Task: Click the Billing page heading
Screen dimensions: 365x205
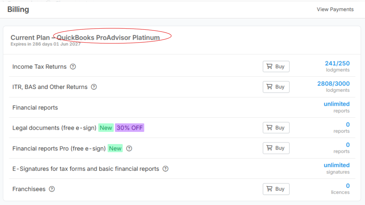Action: [18, 9]
